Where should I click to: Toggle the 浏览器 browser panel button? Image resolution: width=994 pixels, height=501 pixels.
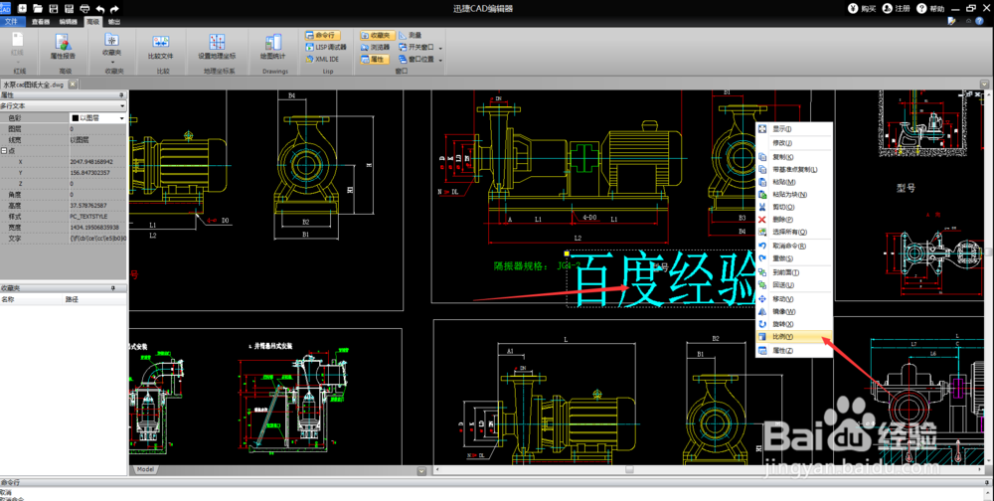pos(376,47)
